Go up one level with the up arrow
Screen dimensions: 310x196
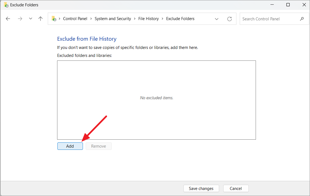(x=40, y=18)
